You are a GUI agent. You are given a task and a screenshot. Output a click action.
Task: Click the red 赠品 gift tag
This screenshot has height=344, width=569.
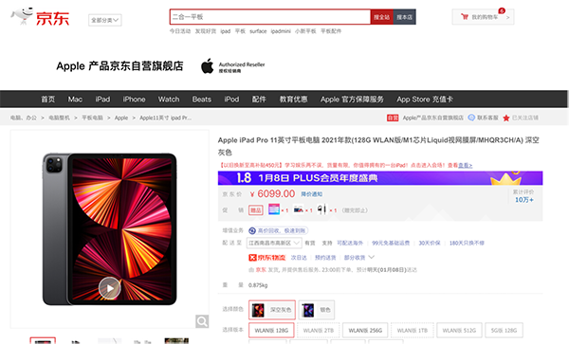pos(256,210)
